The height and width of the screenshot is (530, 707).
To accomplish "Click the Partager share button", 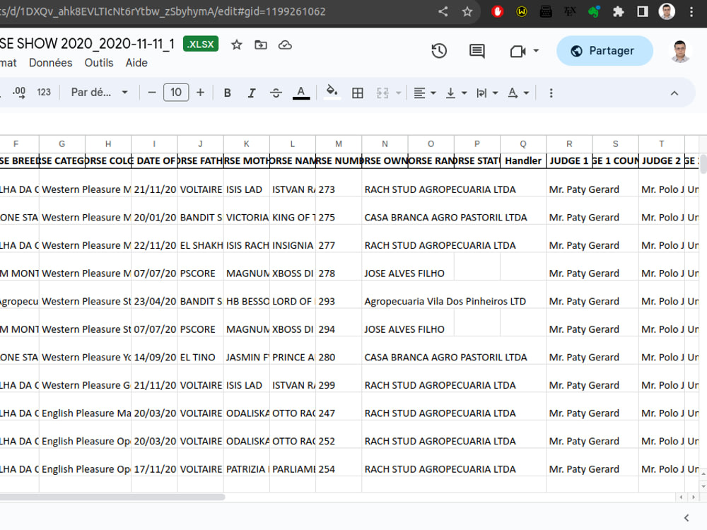I will [604, 50].
